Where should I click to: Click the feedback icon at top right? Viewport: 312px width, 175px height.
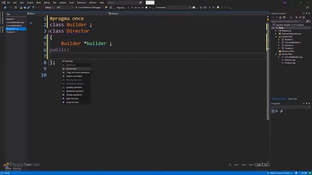pos(307,8)
